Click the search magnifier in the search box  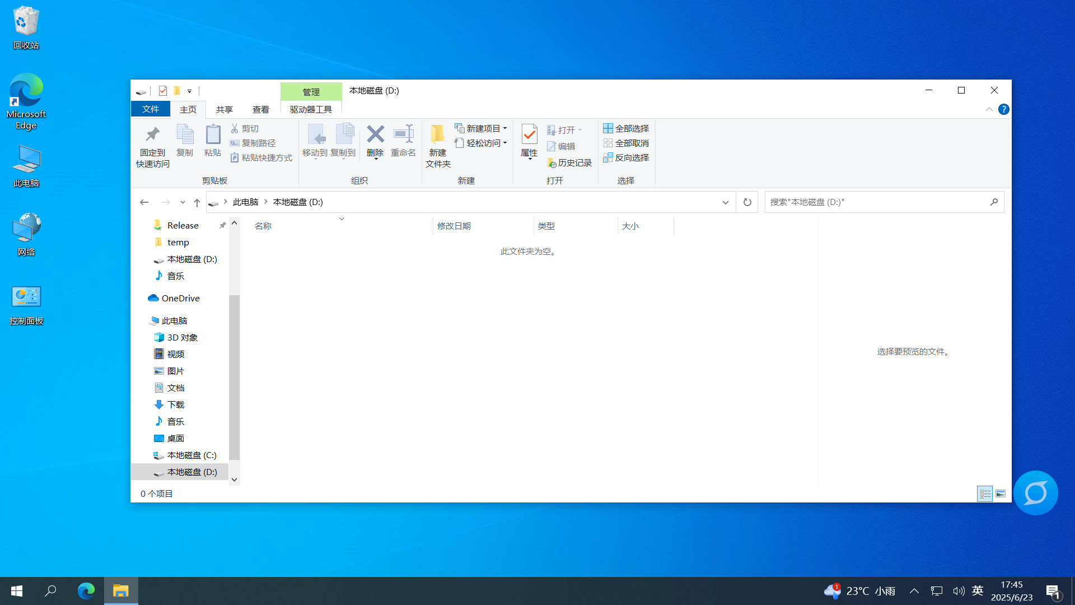pyautogui.click(x=994, y=202)
